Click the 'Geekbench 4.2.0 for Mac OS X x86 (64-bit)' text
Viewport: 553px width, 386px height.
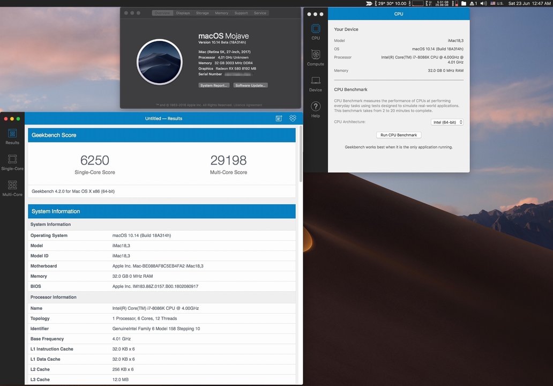pos(73,191)
